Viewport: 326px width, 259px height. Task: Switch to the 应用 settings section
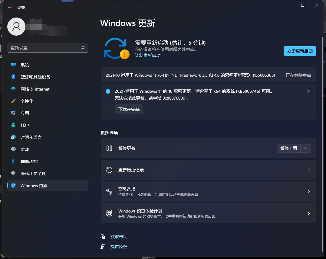27,113
